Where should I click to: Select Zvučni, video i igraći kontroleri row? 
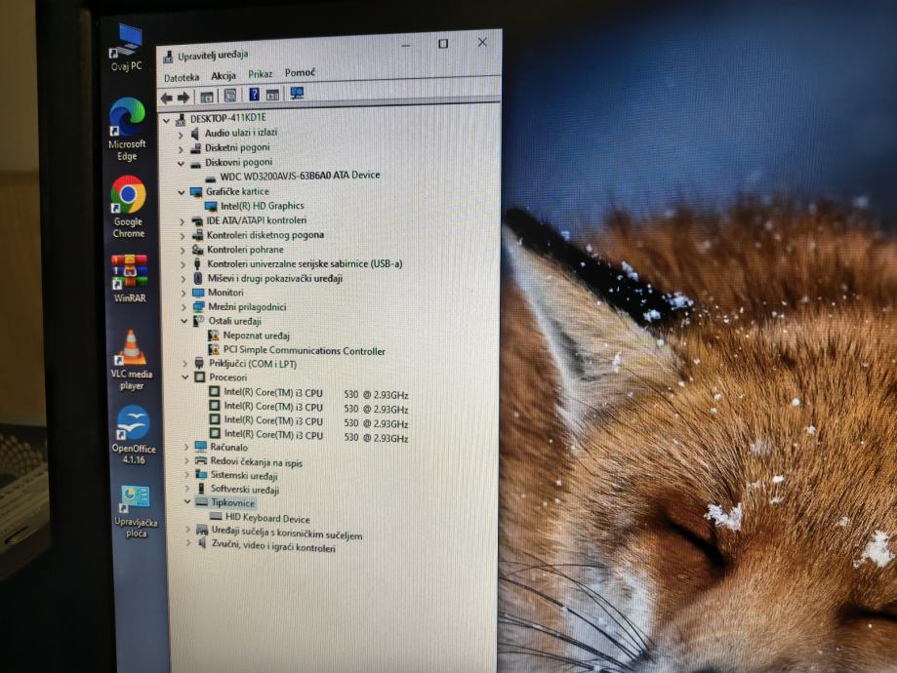[x=273, y=545]
